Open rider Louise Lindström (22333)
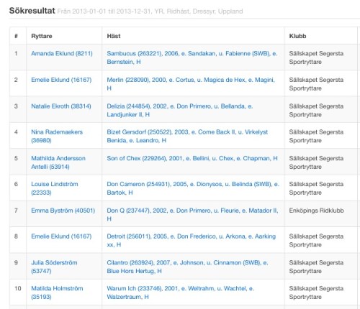This screenshot has height=309, width=360. (x=55, y=188)
